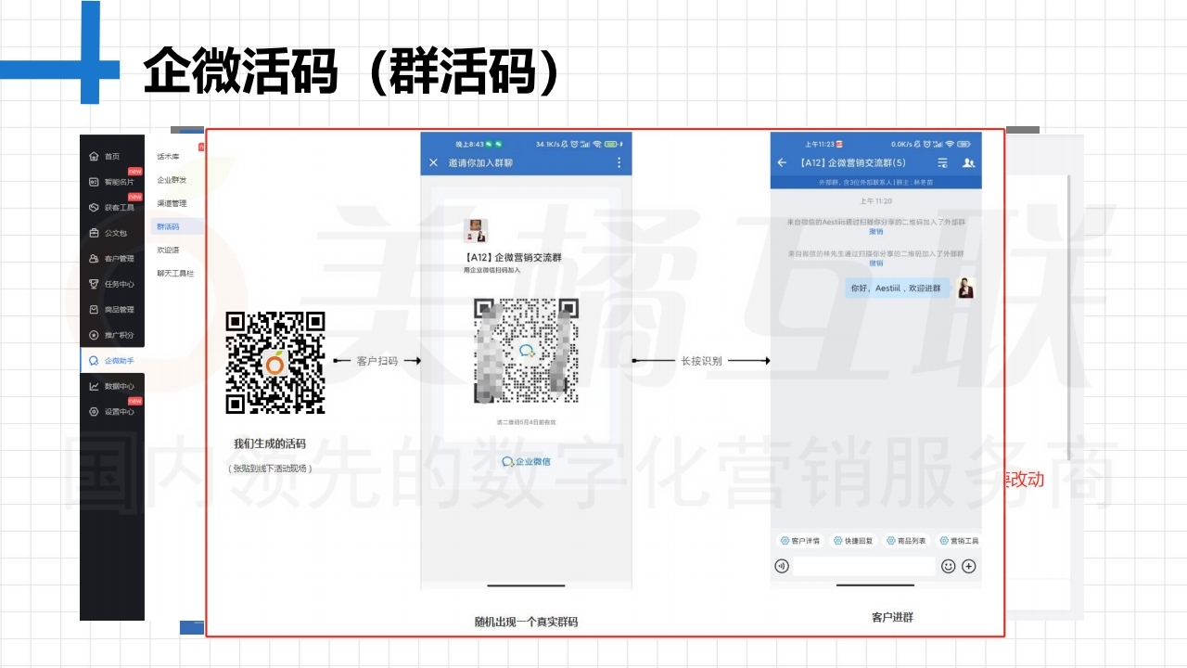Open the 客户详情 quick tool
The width and height of the screenshot is (1187, 668).
coord(801,540)
